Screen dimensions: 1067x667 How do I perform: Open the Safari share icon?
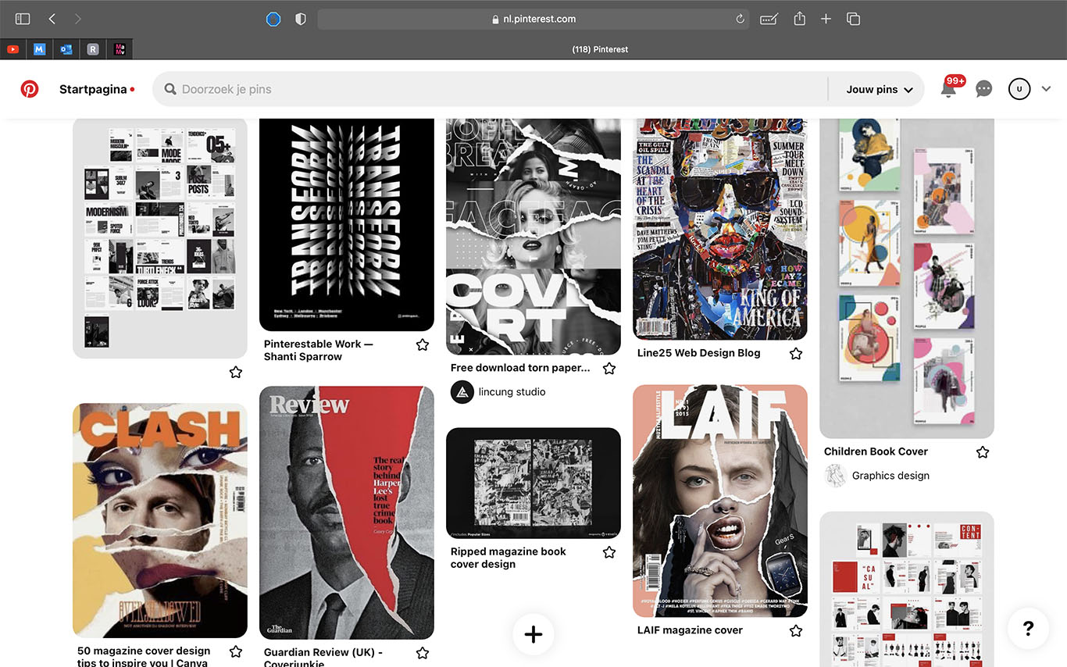799,19
